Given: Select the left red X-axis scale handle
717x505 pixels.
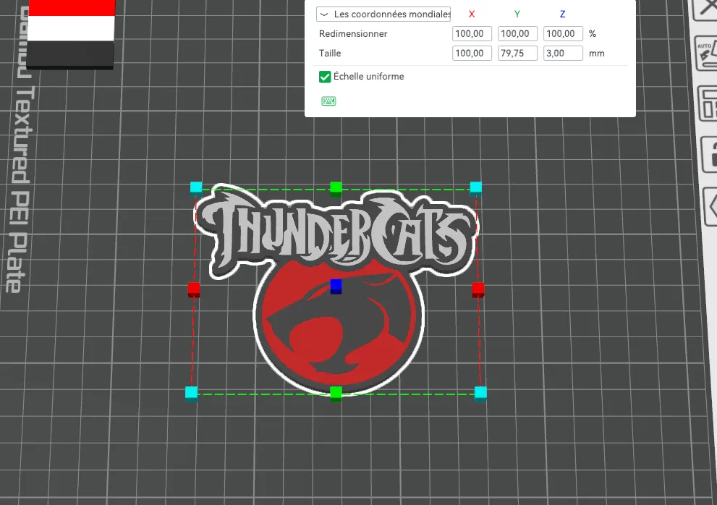Looking at the screenshot, I should pyautogui.click(x=194, y=289).
